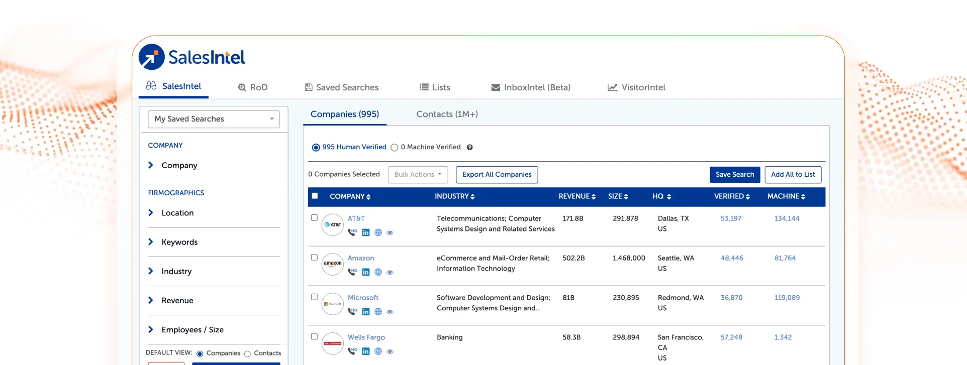This screenshot has width=967, height=365.
Task: Sort by VERIFIED column arrows
Action: (x=748, y=197)
